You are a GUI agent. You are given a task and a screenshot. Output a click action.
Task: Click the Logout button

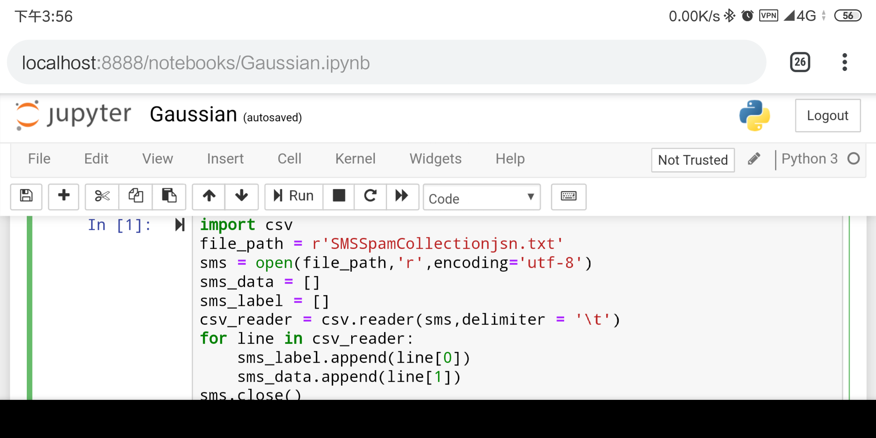(827, 116)
